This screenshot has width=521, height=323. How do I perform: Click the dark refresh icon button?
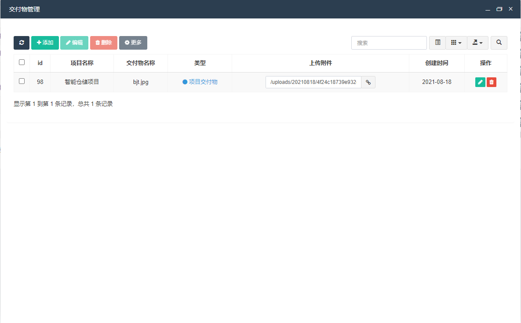(22, 43)
